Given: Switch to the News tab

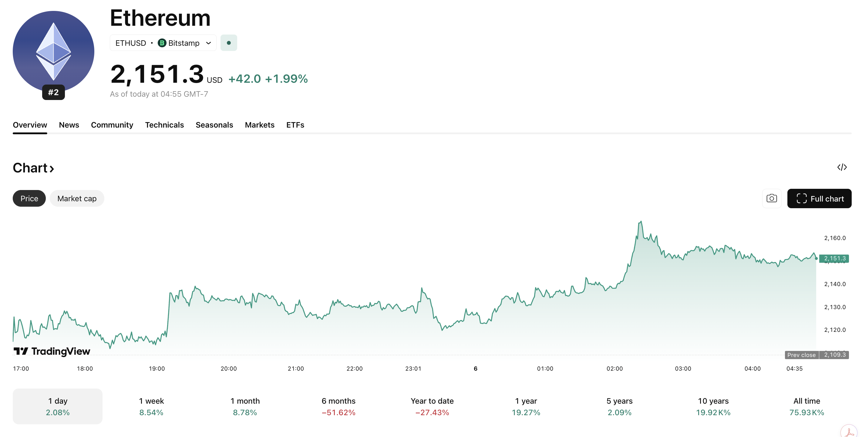Looking at the screenshot, I should tap(69, 125).
